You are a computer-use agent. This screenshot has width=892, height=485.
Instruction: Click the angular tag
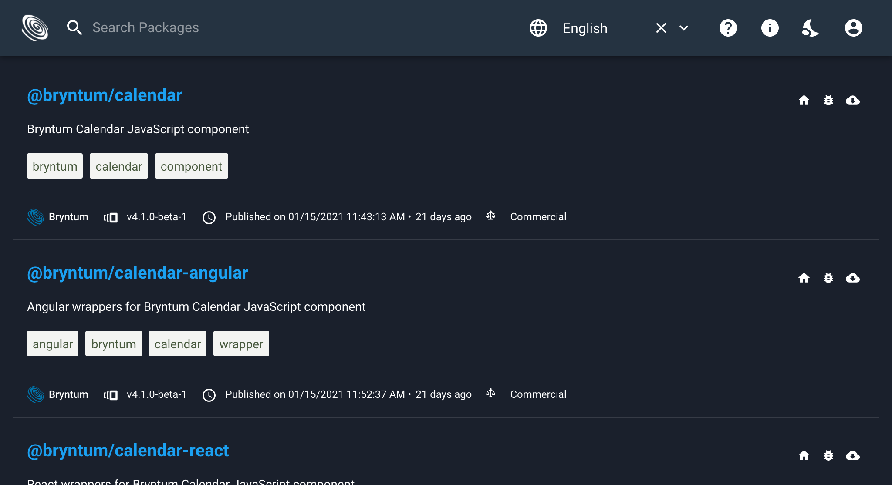[x=53, y=344]
